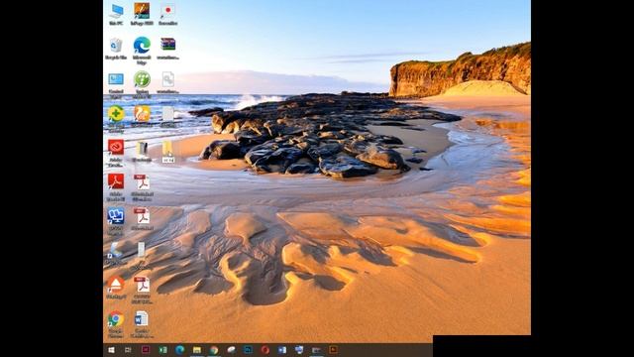Open the Windows Start button
Screen dimensions: 634x357
111,350
